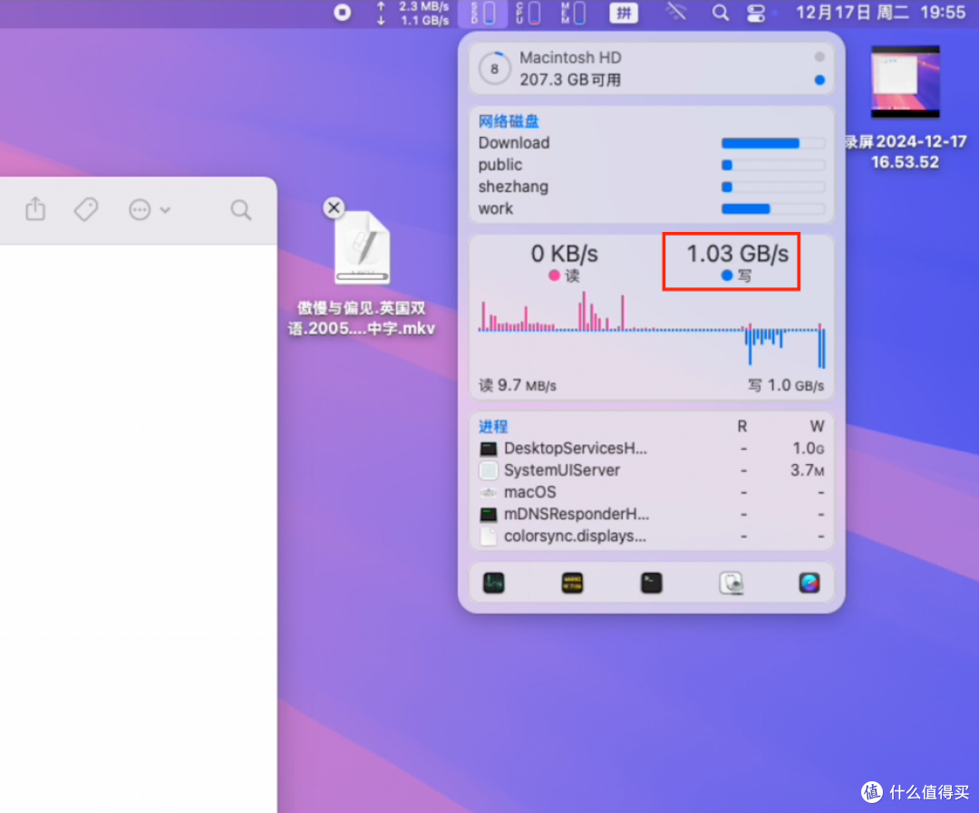The height and width of the screenshot is (813, 979).
Task: Select the work network disk row
Action: pos(651,208)
